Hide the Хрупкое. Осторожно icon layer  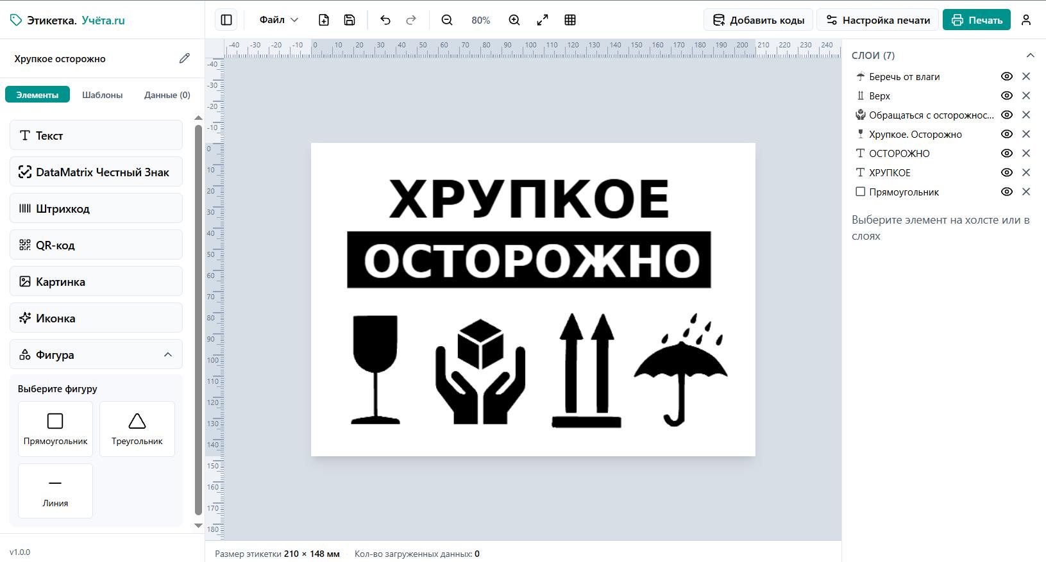point(1007,134)
